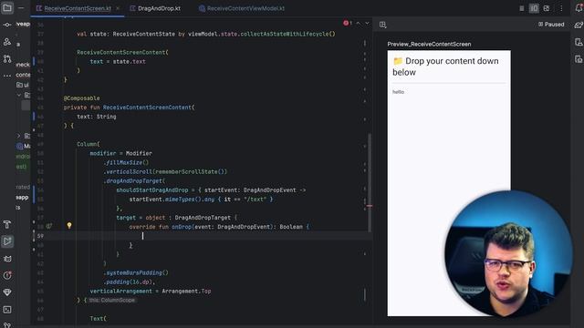Select the 'ui' folder in the project tree
The width and height of the screenshot is (584, 328).
pos(23,85)
